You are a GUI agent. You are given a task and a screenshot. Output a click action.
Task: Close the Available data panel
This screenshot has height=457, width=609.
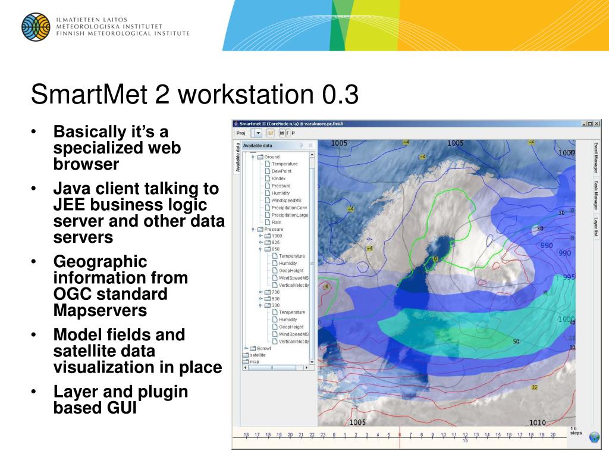[x=310, y=145]
